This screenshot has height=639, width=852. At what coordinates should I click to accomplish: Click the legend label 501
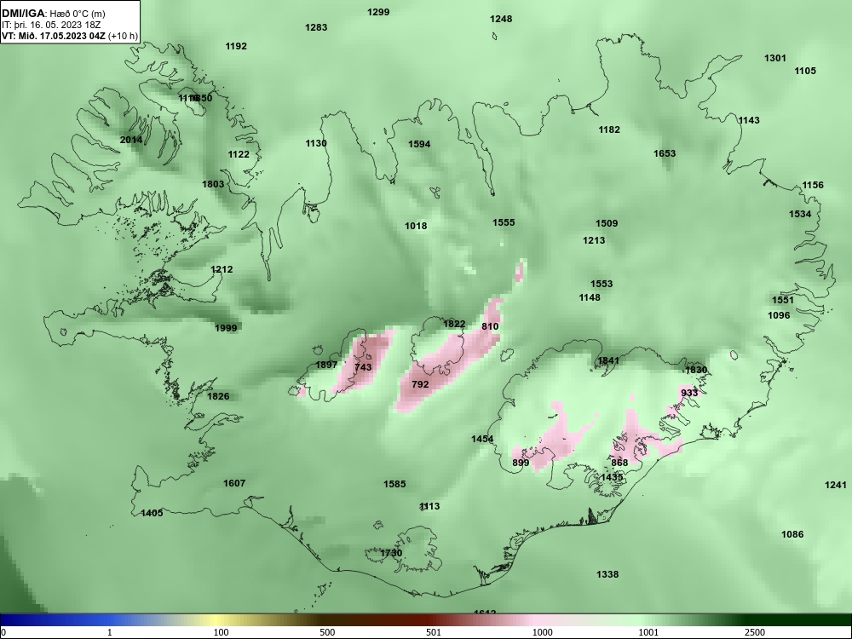click(433, 632)
